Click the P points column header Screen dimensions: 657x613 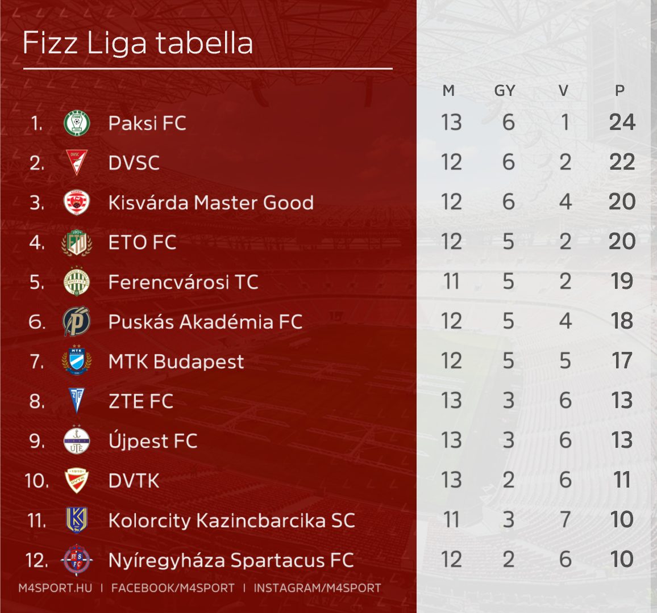pos(619,91)
